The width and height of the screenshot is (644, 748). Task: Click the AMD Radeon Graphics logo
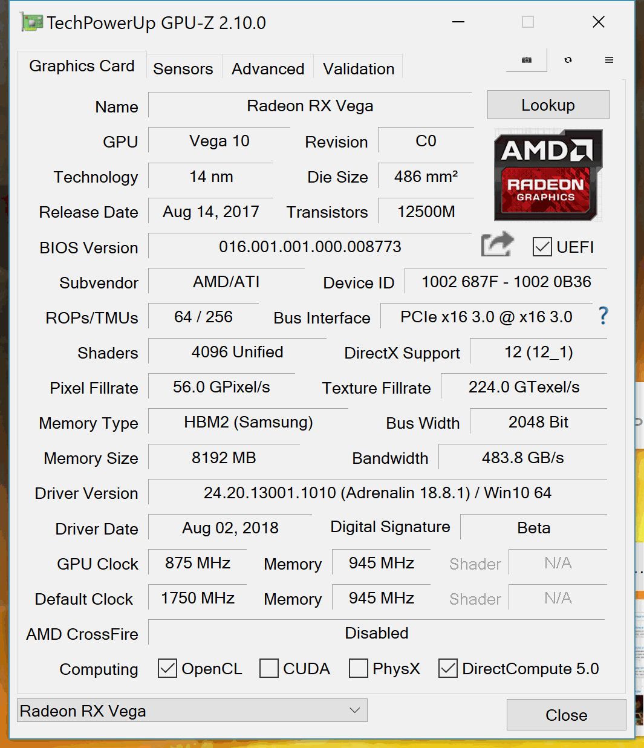(548, 175)
